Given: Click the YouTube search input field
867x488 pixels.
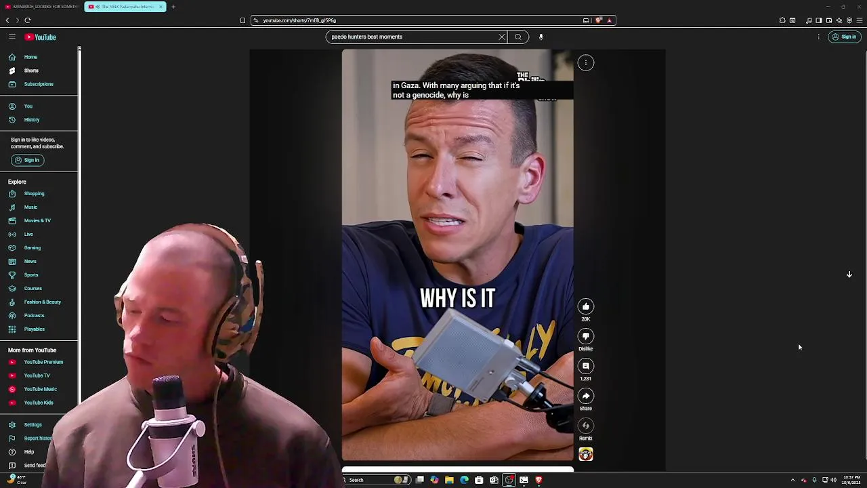Looking at the screenshot, I should click(x=413, y=37).
